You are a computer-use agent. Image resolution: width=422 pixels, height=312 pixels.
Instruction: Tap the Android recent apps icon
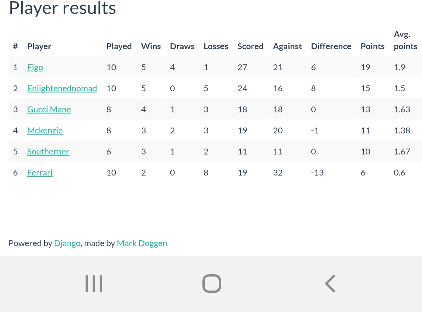[x=94, y=283]
